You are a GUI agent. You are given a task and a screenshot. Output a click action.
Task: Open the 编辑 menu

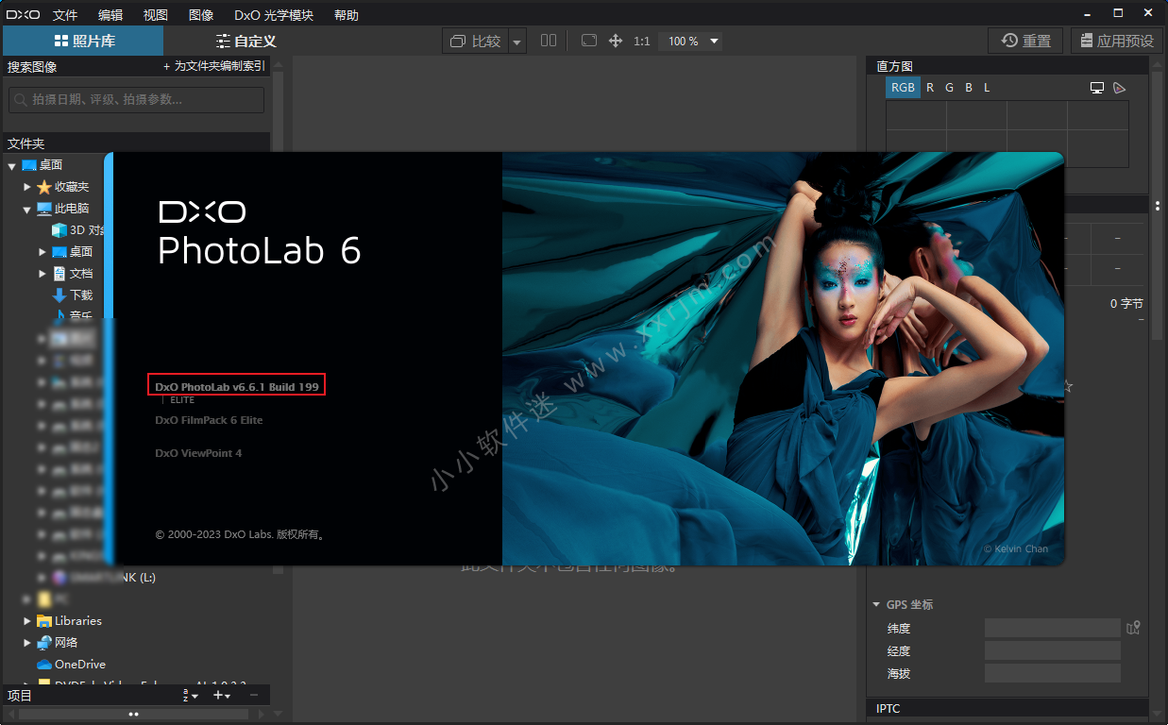(x=110, y=15)
